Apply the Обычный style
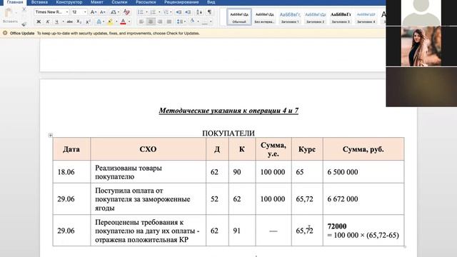457x257 pixels. [239, 17]
